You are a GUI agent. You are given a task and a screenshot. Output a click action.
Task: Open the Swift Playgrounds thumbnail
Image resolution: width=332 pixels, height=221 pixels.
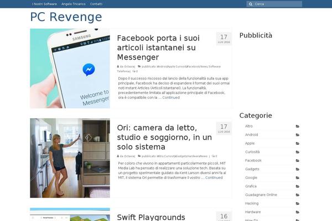(70, 214)
